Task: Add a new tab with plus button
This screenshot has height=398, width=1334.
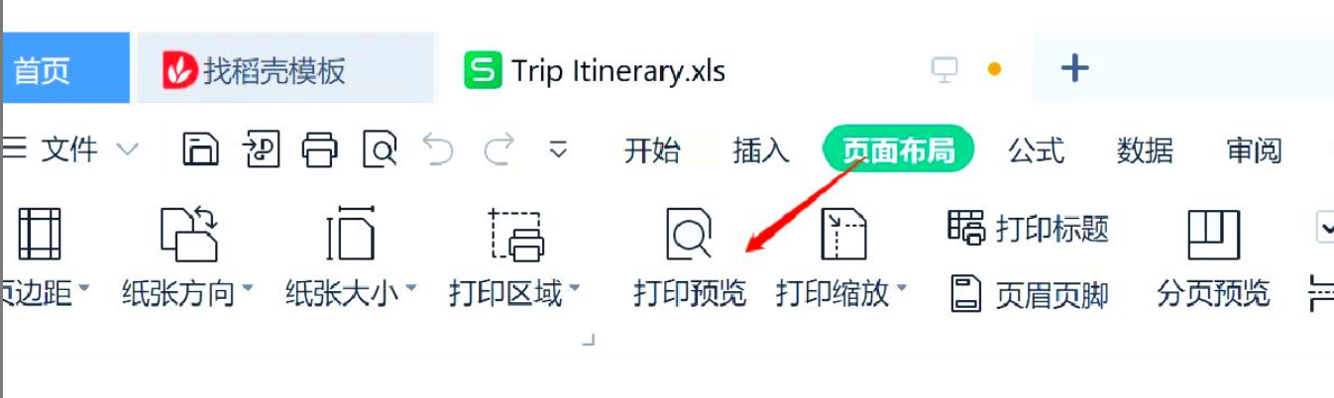Action: coord(1074,68)
